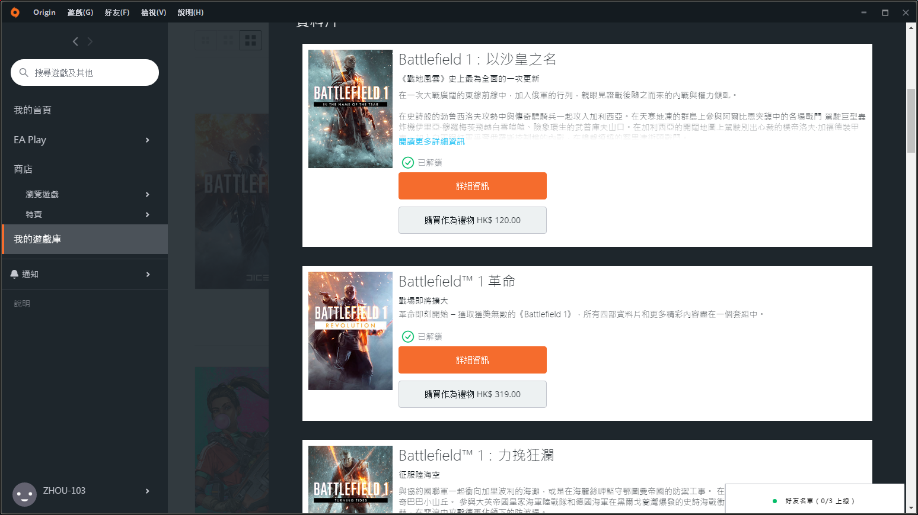Click 詳細資訊 for Battlefield 1 革命
This screenshot has height=515, width=918.
472,360
